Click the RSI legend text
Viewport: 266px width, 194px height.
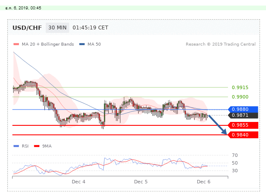[25, 146]
